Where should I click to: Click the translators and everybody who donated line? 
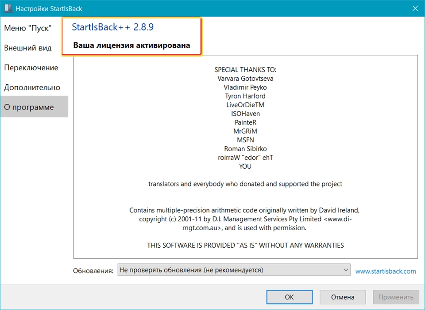pyautogui.click(x=245, y=184)
